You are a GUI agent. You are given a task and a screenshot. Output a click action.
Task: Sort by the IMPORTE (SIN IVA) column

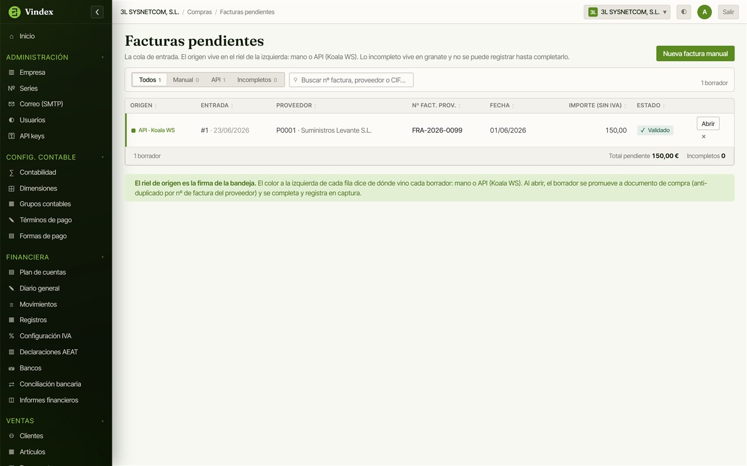tap(598, 106)
